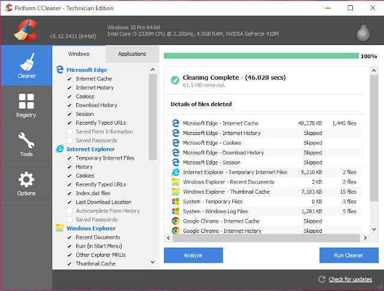The width and height of the screenshot is (384, 291).
Task: Click results panel scroll down arrow
Action: point(374,230)
